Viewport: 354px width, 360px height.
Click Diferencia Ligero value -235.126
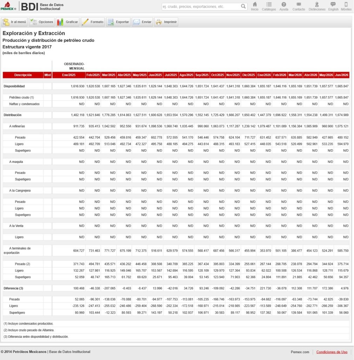pos(78,306)
